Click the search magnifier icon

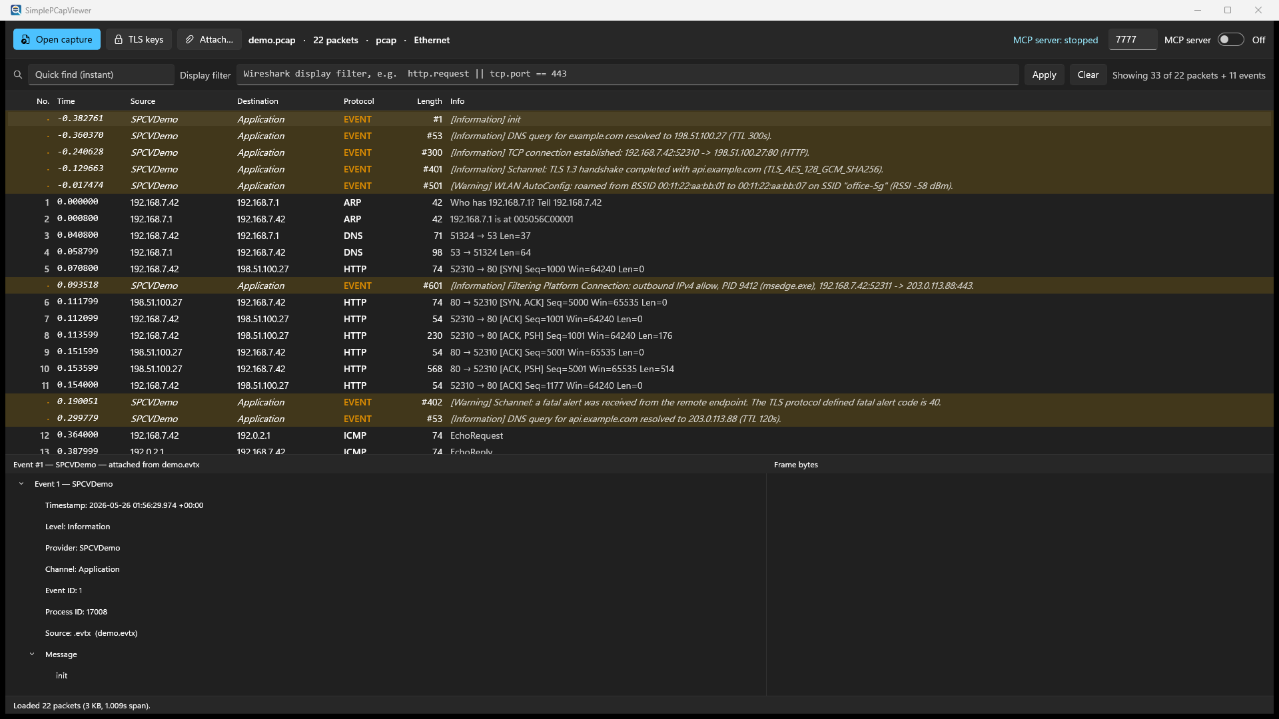coord(18,75)
